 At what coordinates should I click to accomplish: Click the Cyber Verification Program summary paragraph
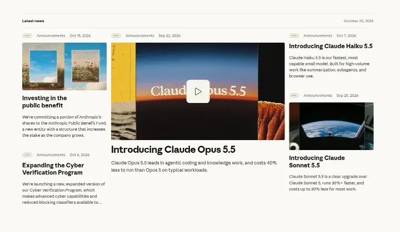pyautogui.click(x=63, y=193)
